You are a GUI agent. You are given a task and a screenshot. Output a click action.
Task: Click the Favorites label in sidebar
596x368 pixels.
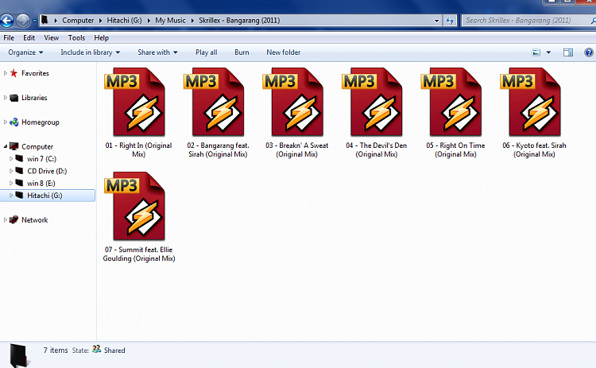(35, 73)
